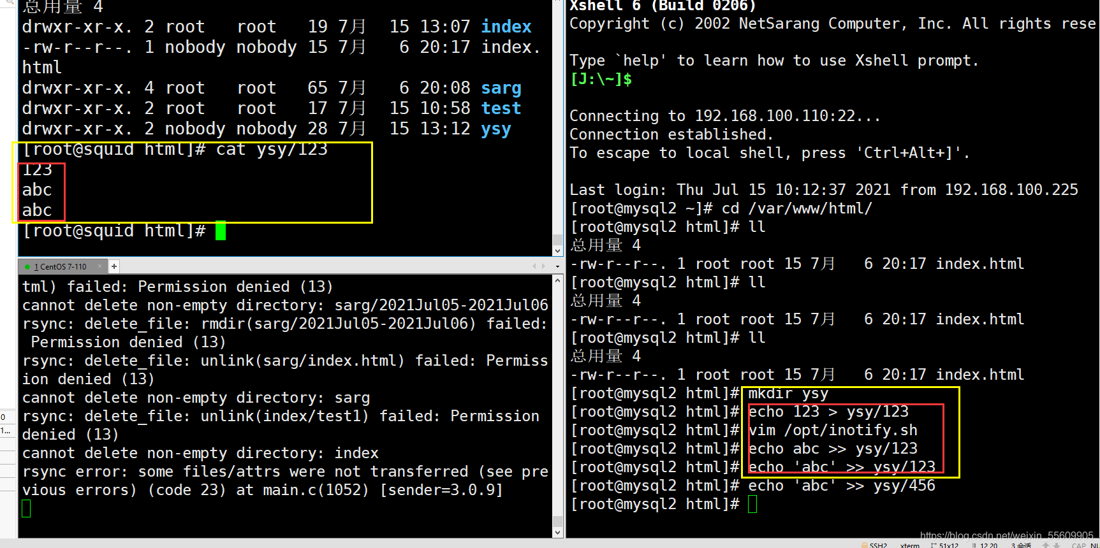Click the green '[J:\~]$' local prompt
The image size is (1100, 548).
click(601, 79)
